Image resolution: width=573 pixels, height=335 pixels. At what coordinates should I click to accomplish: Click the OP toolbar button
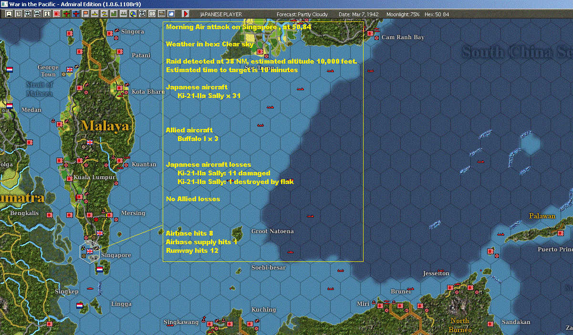152,14
